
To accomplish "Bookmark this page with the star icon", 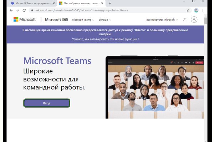I will pos(188,10).
